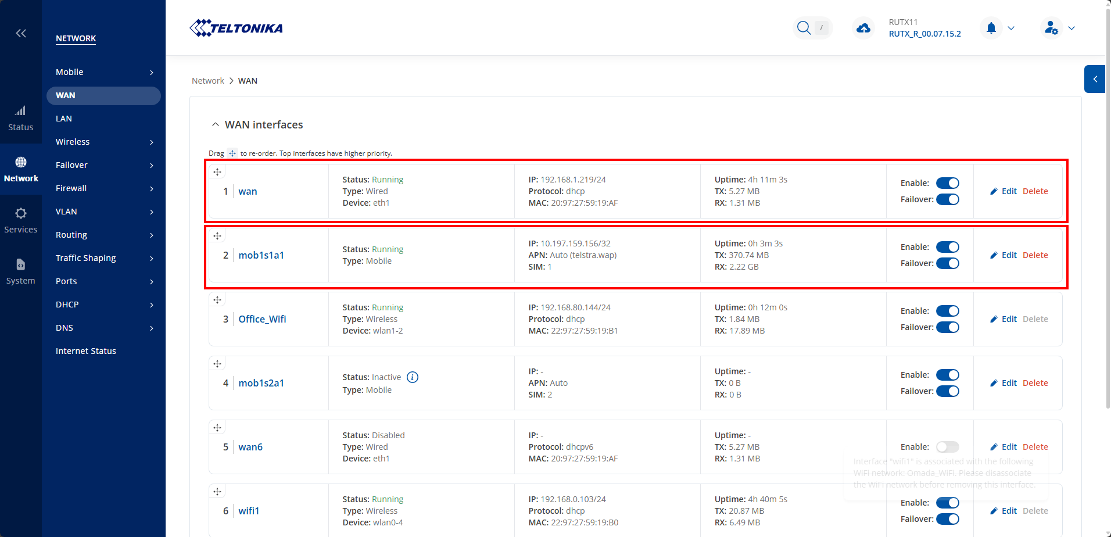Click the drag handle for wan interface

pyautogui.click(x=217, y=172)
